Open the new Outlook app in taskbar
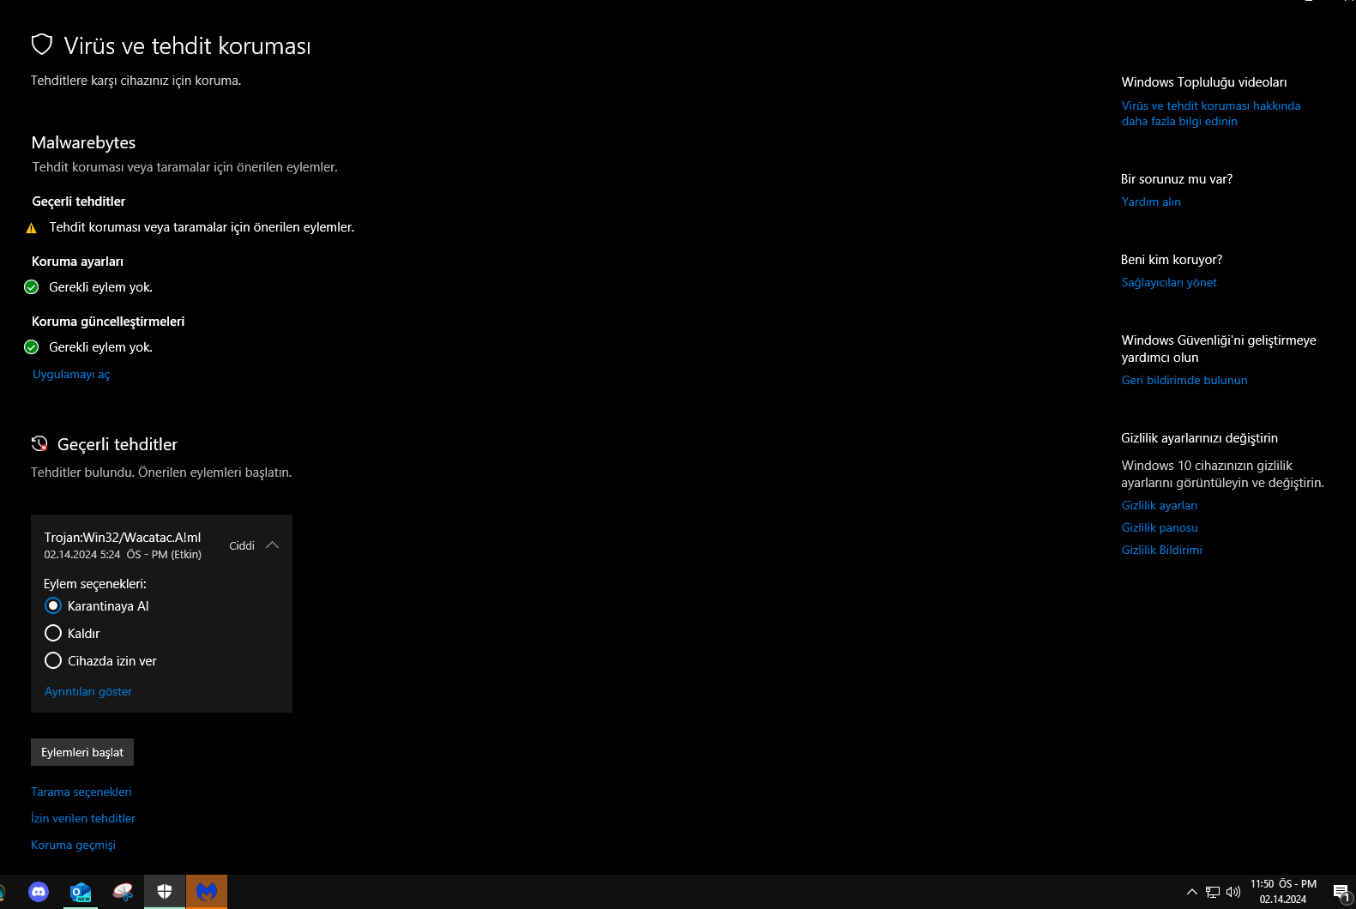The width and height of the screenshot is (1356, 909). (x=81, y=892)
